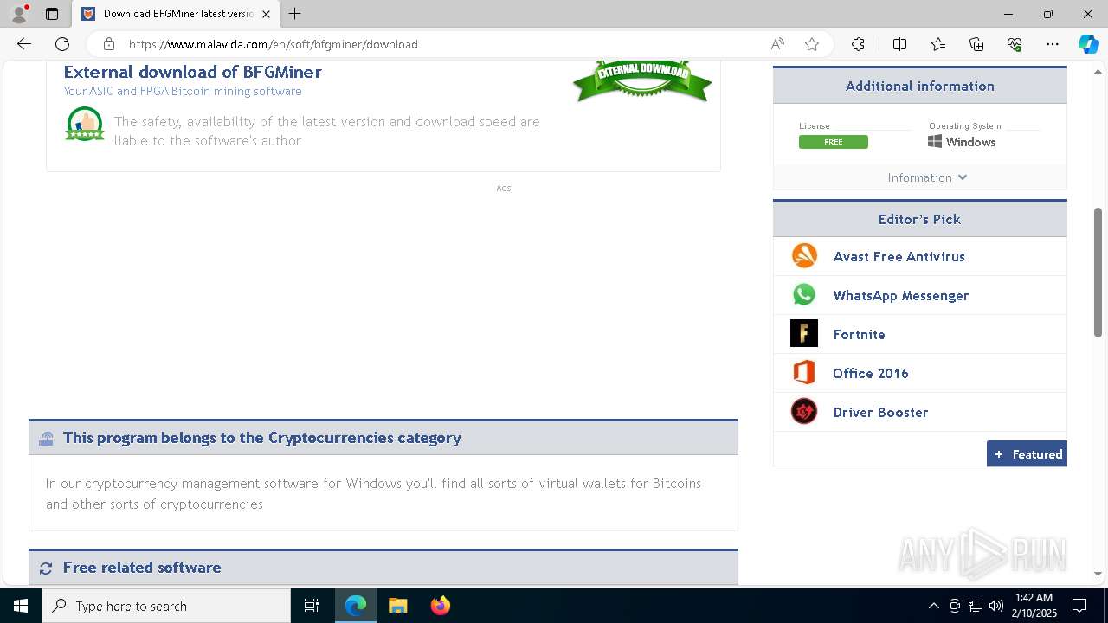Open the Copilot sidebar icon
Screen dimensions: 1108x623
pyautogui.click(x=1088, y=44)
